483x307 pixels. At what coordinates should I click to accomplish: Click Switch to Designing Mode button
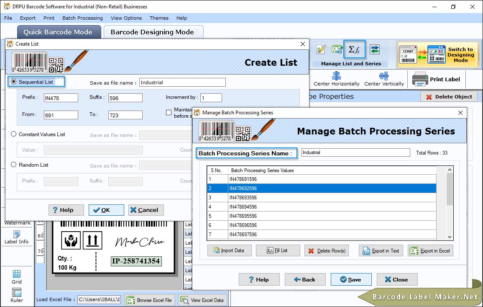(438, 54)
